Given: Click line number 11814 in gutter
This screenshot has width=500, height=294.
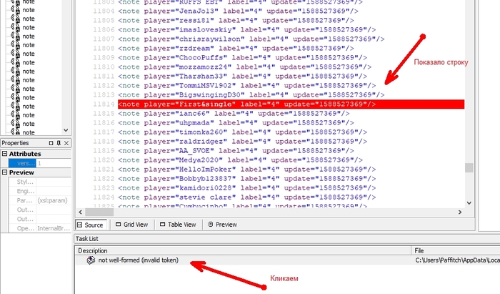Looking at the screenshot, I should 104,104.
